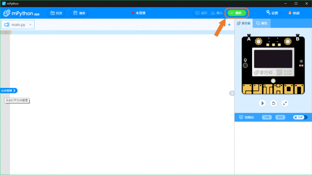Switch to graphical mode with 图形 button
312x175 pixels.
click(x=237, y=13)
